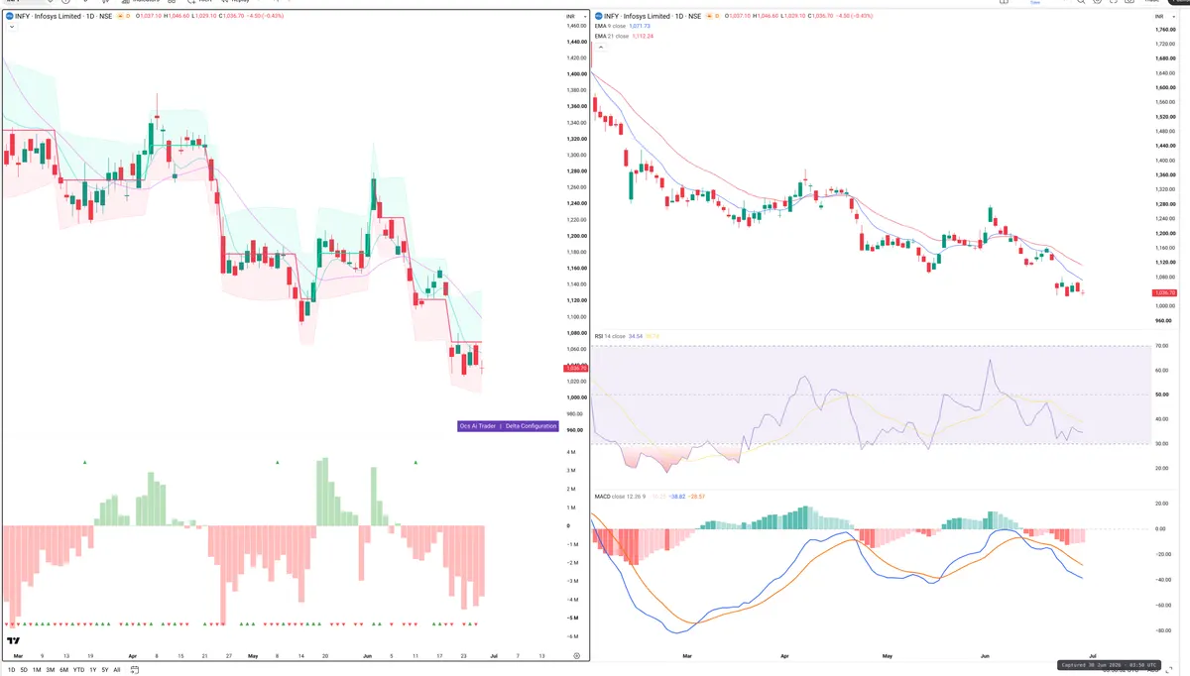1190x676 pixels.
Task: Click the 70.00 level on the RSI axis
Action: [x=1162, y=346]
